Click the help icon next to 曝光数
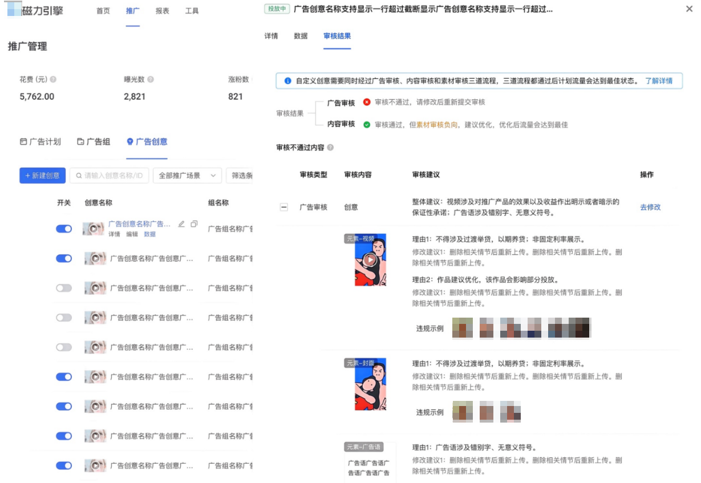The height and width of the screenshot is (483, 701). point(151,79)
